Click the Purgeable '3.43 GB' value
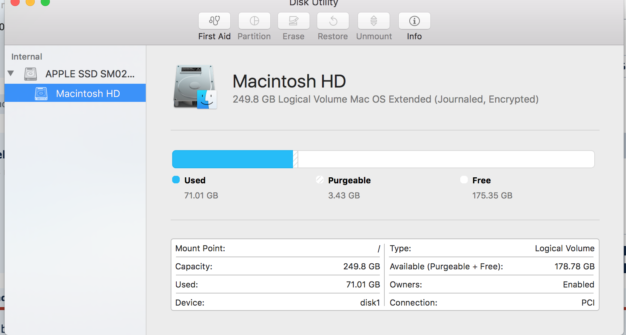The height and width of the screenshot is (335, 626). click(x=344, y=195)
